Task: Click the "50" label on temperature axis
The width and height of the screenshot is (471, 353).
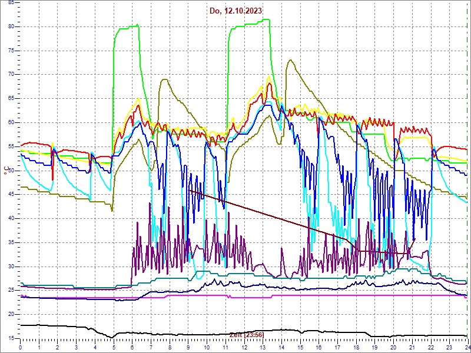Action: pos(11,171)
